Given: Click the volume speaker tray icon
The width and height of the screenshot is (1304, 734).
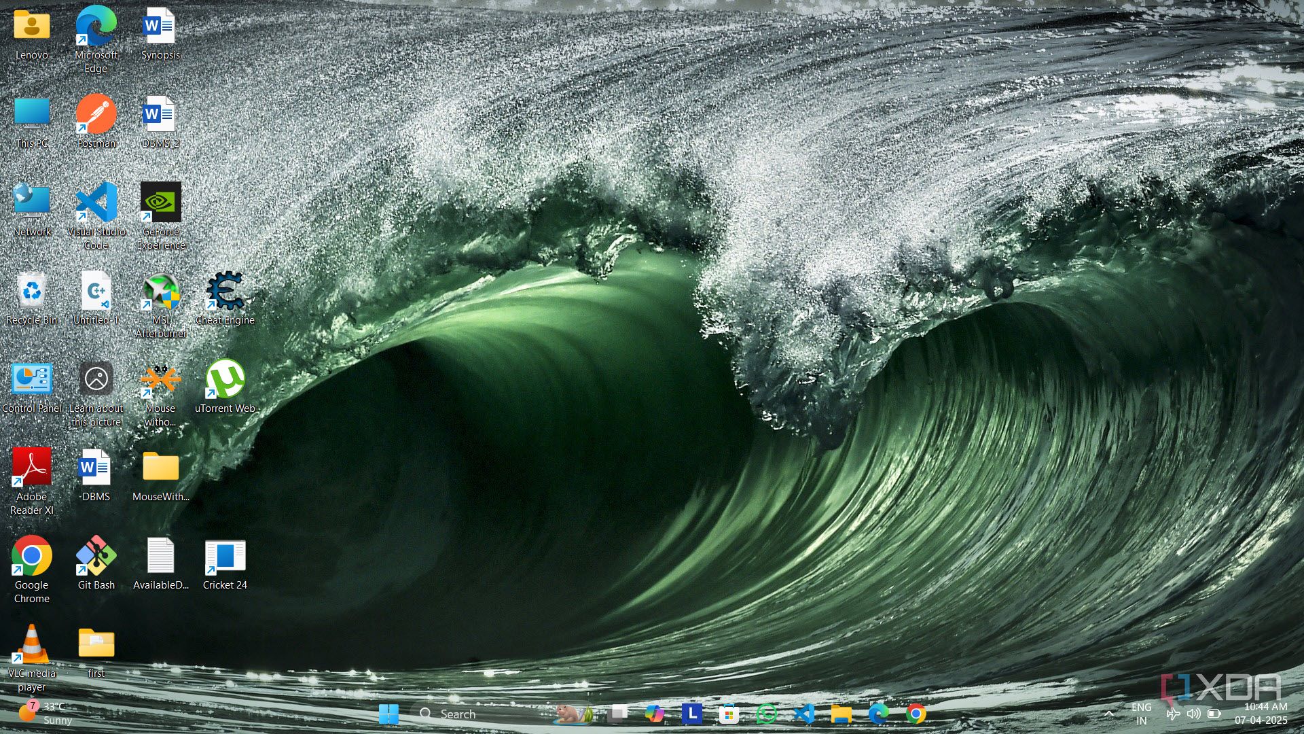Looking at the screenshot, I should coord(1193,714).
